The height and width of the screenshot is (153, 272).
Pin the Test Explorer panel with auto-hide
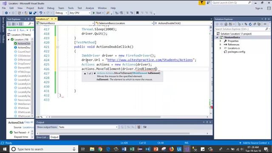28,19
